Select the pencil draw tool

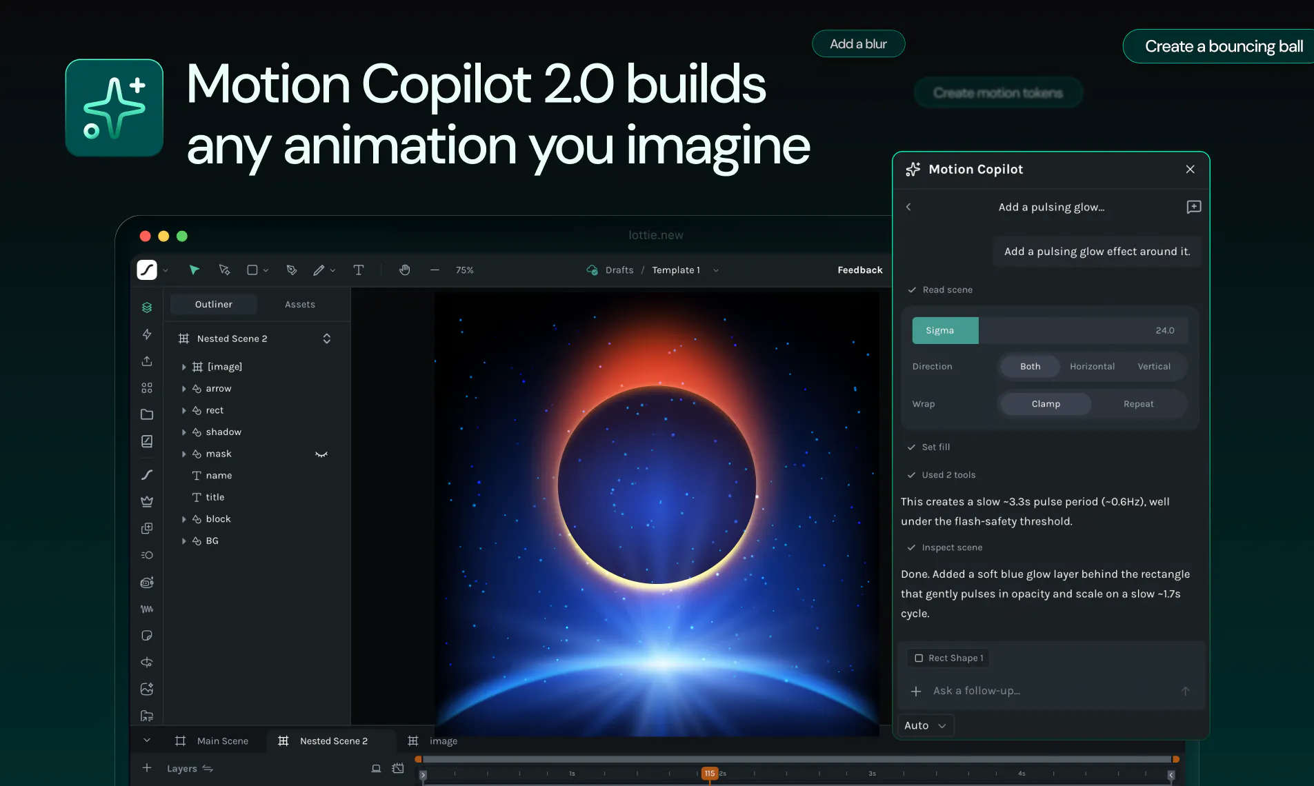coord(319,270)
